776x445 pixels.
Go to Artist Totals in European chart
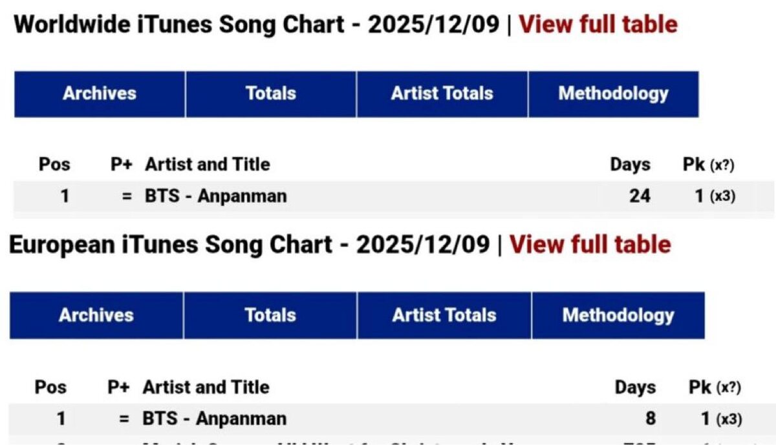(444, 315)
